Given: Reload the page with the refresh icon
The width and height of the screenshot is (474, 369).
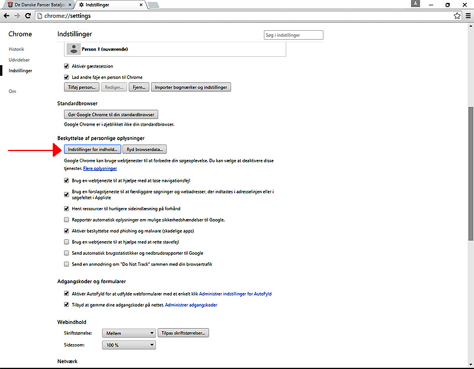Looking at the screenshot, I should (x=30, y=15).
